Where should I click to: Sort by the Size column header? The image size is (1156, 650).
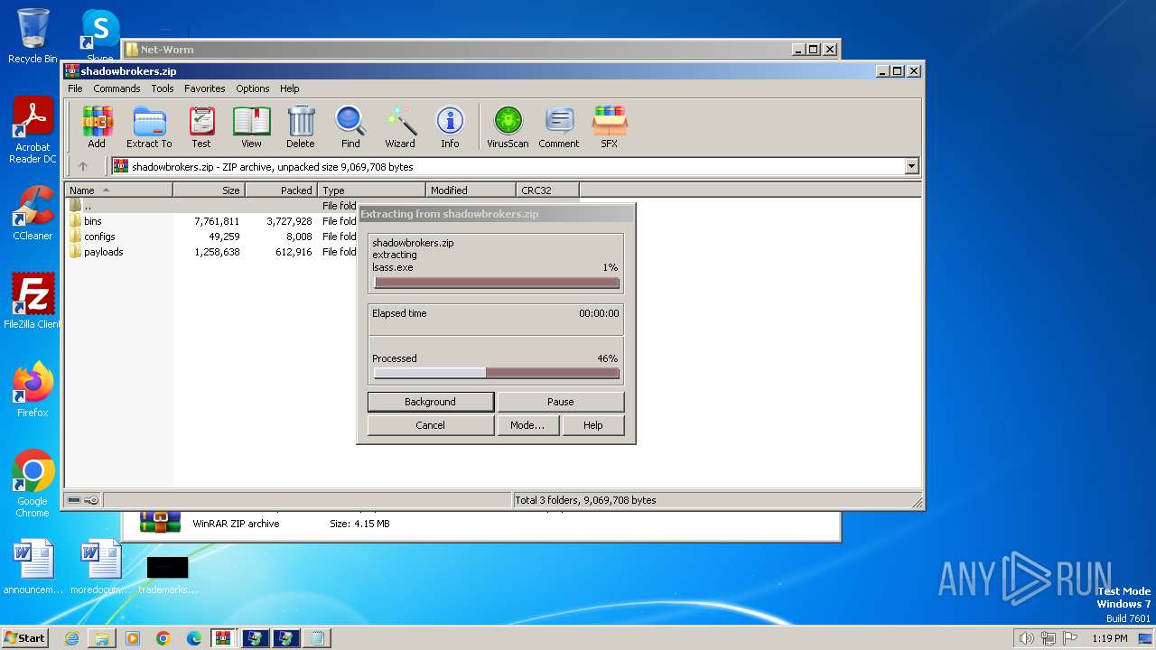[209, 190]
